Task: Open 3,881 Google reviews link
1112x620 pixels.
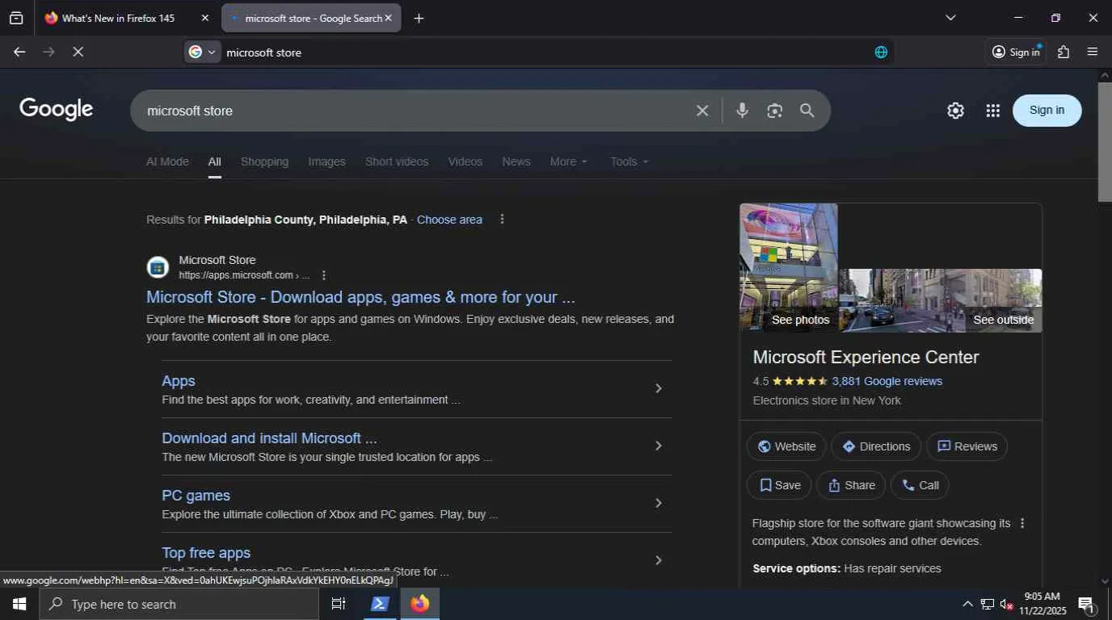Action: (x=887, y=381)
